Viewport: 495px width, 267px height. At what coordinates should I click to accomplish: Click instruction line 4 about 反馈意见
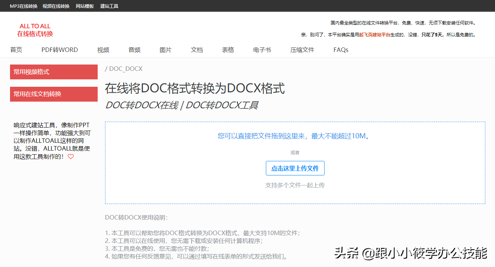coord(196,257)
